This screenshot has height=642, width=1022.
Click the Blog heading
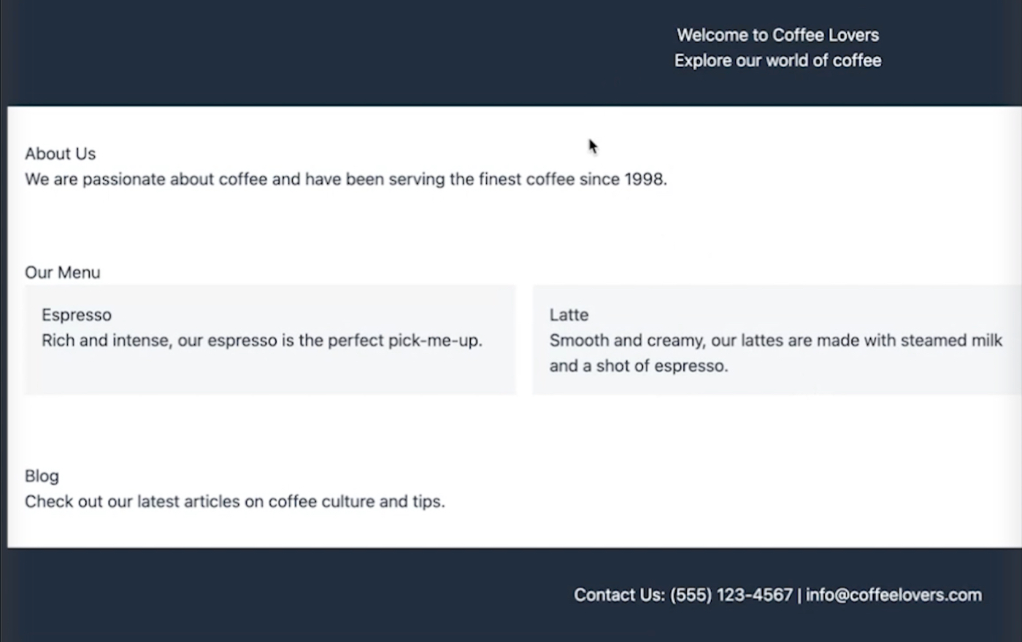(x=42, y=476)
